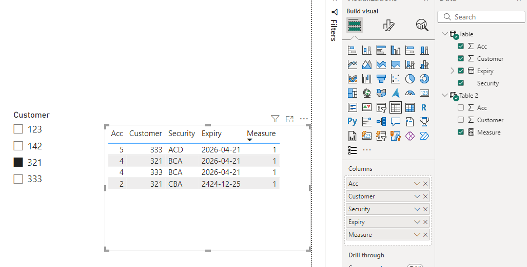The width and height of the screenshot is (527, 267).
Task: Pick the Q&A speech bubble visual
Action: [396, 121]
